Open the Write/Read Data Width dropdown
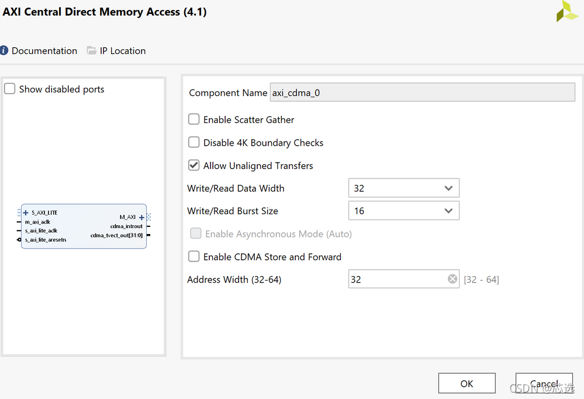 coord(403,188)
